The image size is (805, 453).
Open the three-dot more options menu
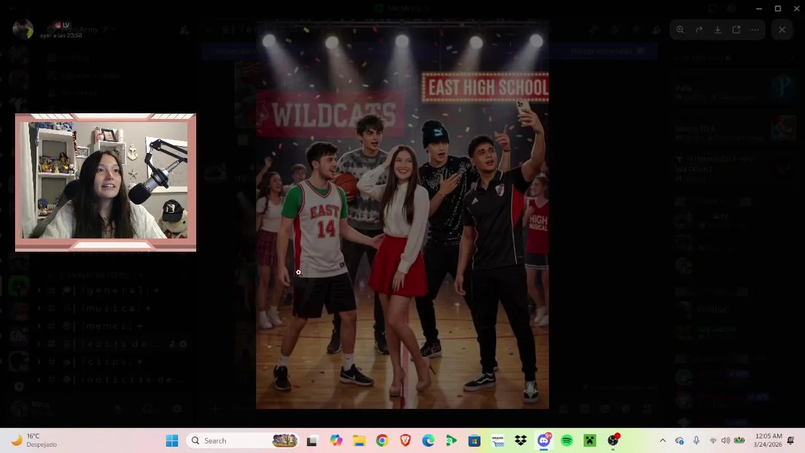[x=755, y=30]
